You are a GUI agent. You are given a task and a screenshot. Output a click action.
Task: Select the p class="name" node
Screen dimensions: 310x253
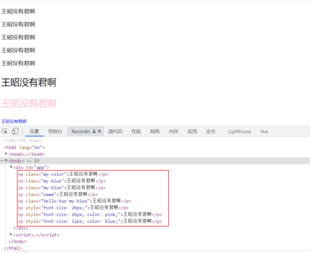(58, 194)
